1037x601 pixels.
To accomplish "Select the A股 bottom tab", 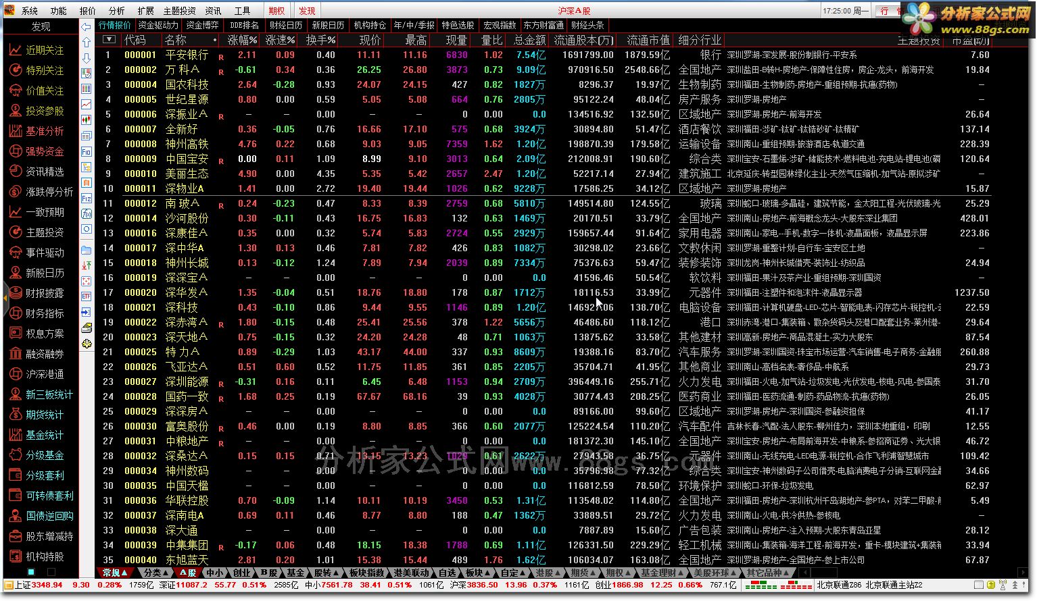I will pos(187,573).
